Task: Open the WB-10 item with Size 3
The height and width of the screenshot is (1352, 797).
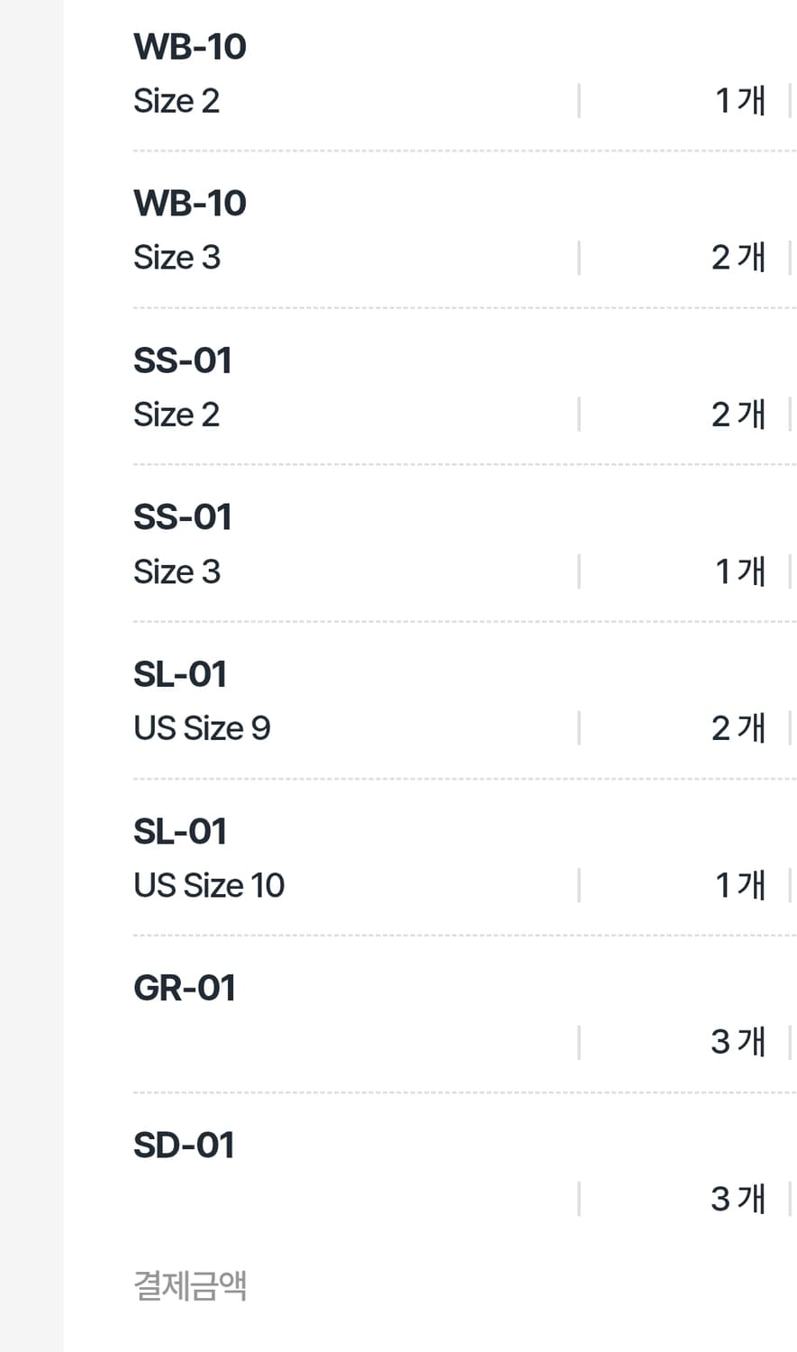Action: coord(190,204)
